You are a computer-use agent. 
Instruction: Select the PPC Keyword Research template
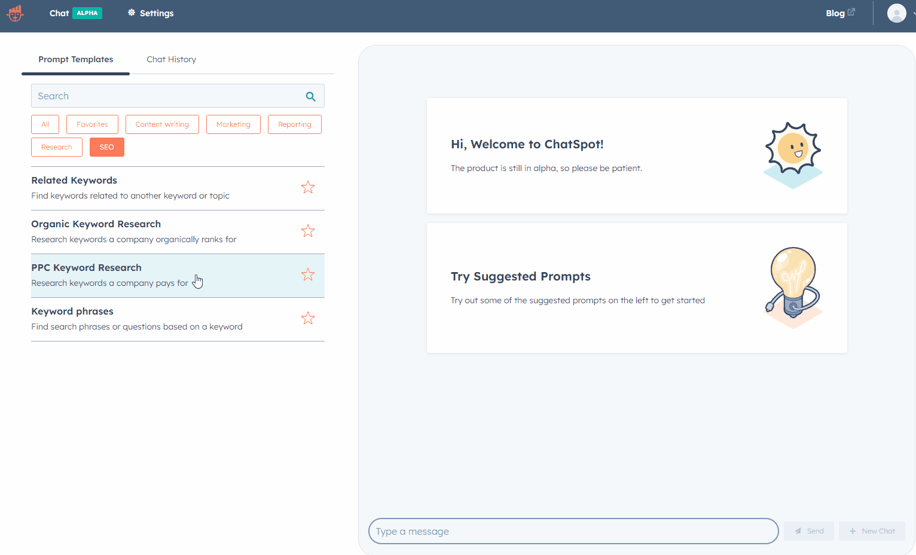coord(178,276)
